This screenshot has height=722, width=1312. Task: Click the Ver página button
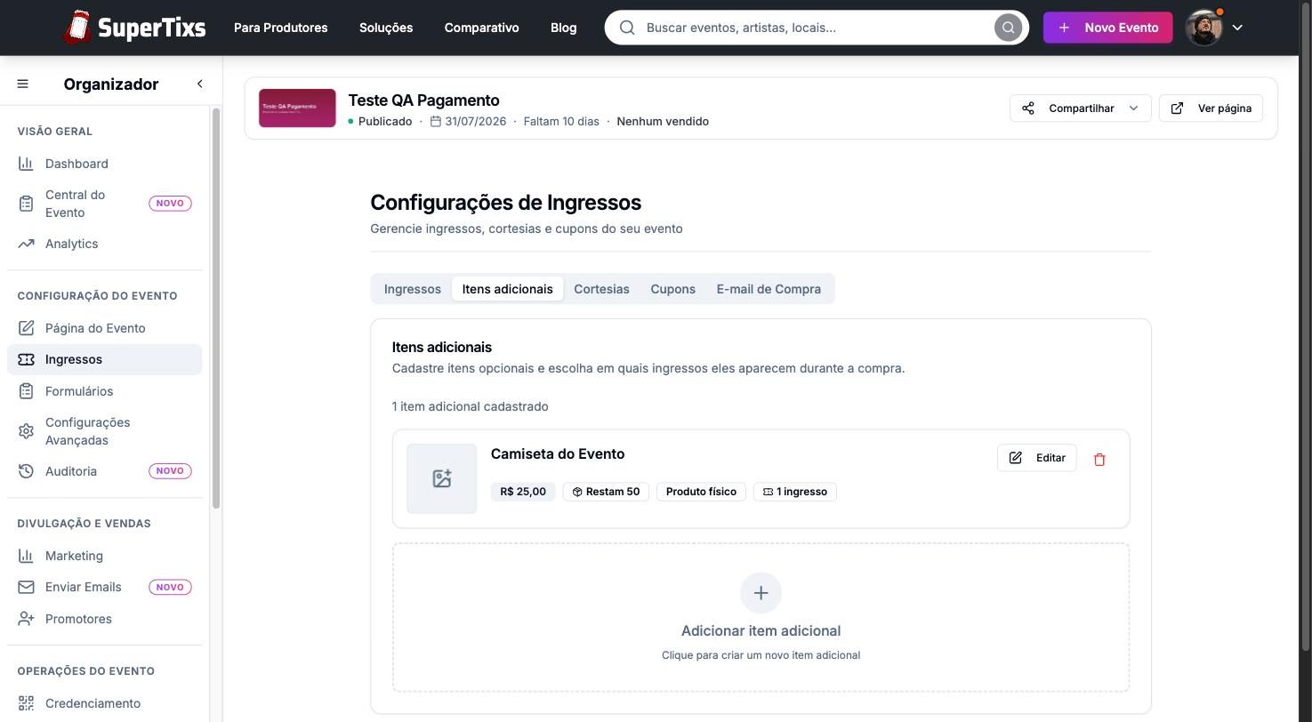point(1211,108)
